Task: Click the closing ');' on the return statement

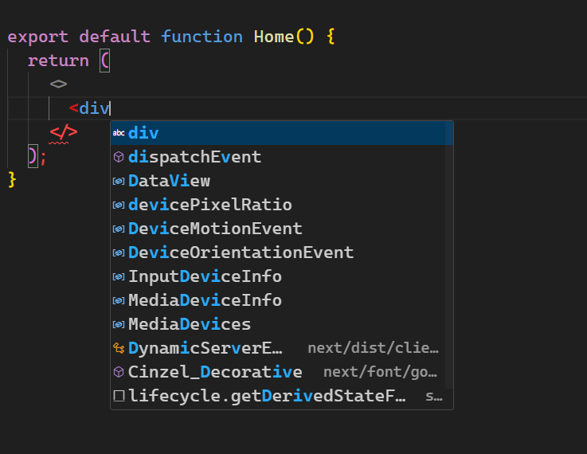Action: click(37, 156)
